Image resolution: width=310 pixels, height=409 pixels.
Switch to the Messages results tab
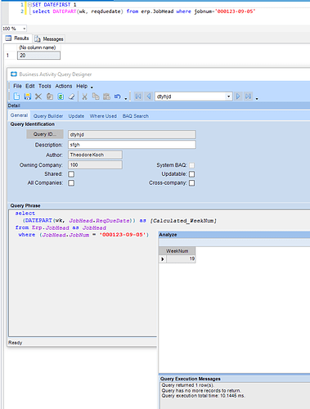pyautogui.click(x=49, y=39)
